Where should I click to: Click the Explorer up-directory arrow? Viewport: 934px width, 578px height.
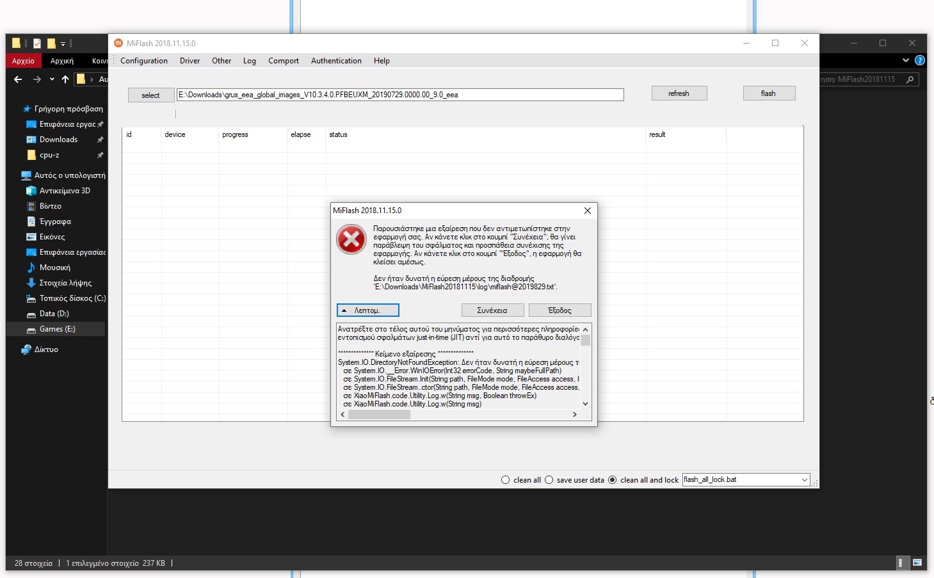[65, 79]
